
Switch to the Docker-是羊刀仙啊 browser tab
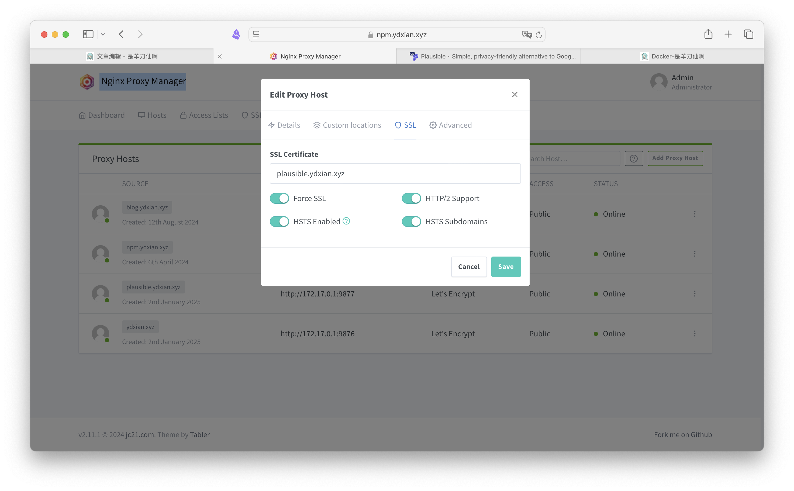pyautogui.click(x=672, y=57)
